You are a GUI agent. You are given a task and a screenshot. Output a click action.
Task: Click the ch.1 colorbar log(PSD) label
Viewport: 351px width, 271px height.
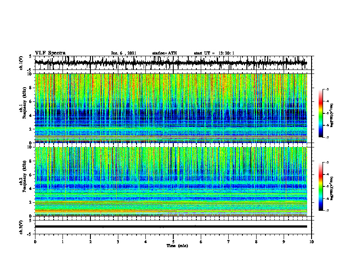pyautogui.click(x=332, y=115)
